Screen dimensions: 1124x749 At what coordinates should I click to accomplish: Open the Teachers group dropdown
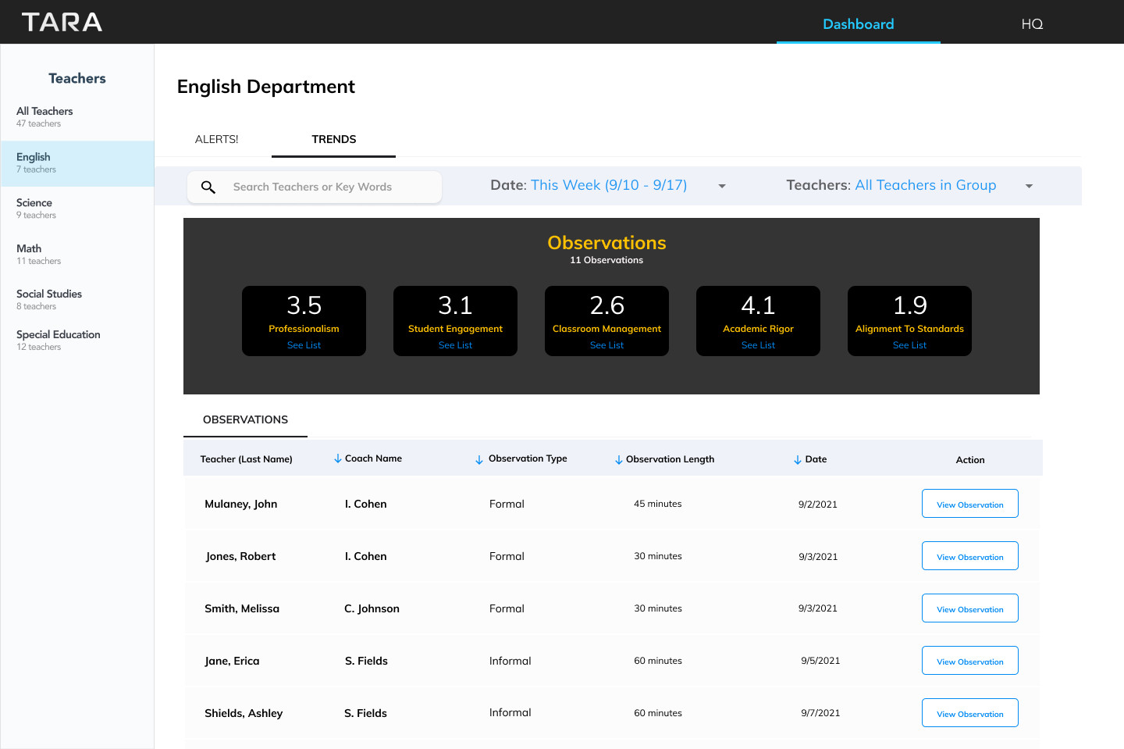(1029, 186)
